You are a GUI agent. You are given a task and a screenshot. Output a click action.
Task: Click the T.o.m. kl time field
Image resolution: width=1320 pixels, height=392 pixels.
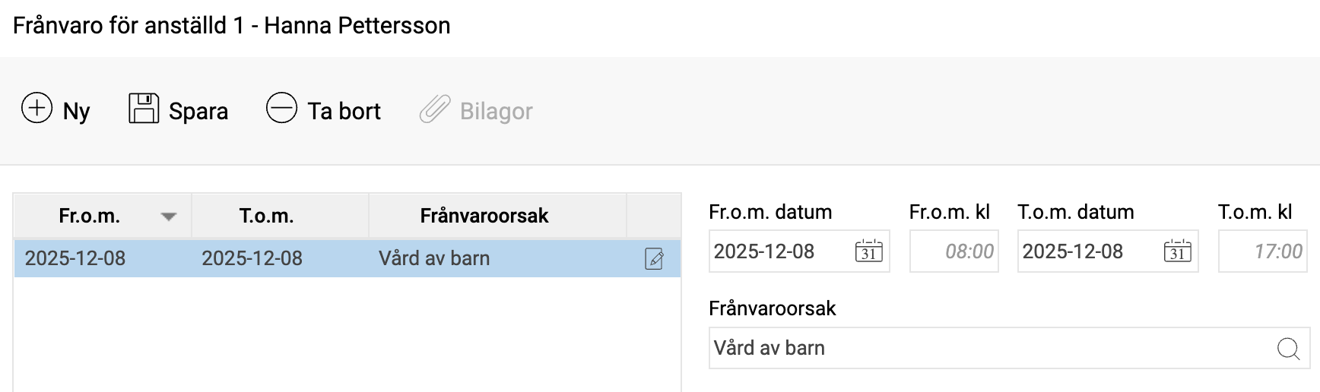tap(1263, 251)
